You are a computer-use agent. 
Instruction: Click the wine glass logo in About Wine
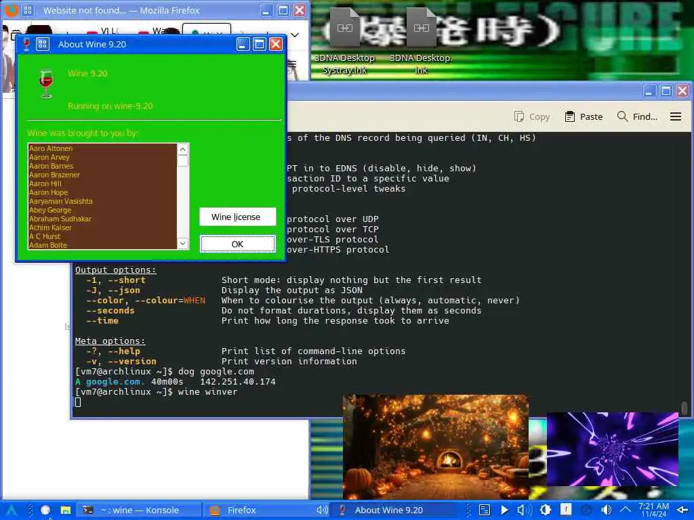click(x=46, y=84)
